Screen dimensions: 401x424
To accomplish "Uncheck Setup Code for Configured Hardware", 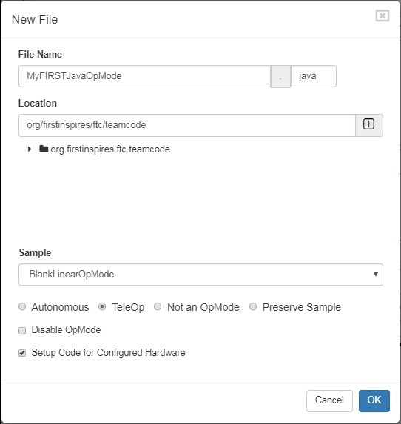I will tap(22, 353).
